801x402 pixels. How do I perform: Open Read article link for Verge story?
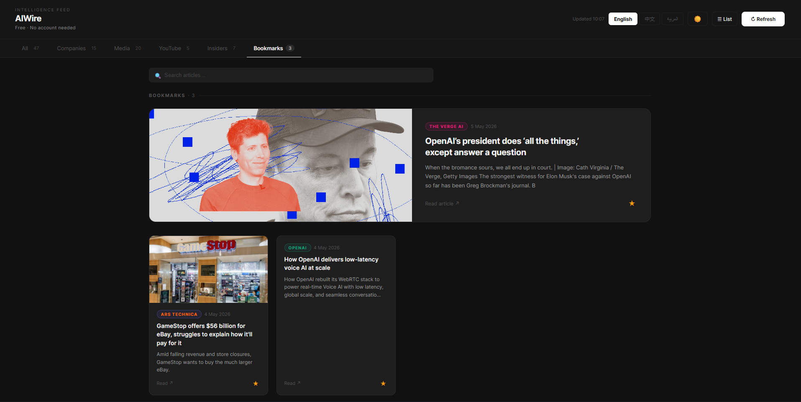tap(442, 204)
